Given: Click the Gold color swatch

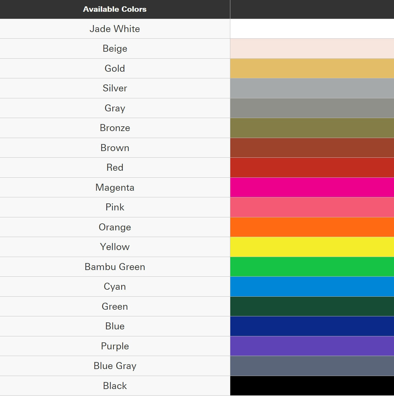Looking at the screenshot, I should [312, 69].
